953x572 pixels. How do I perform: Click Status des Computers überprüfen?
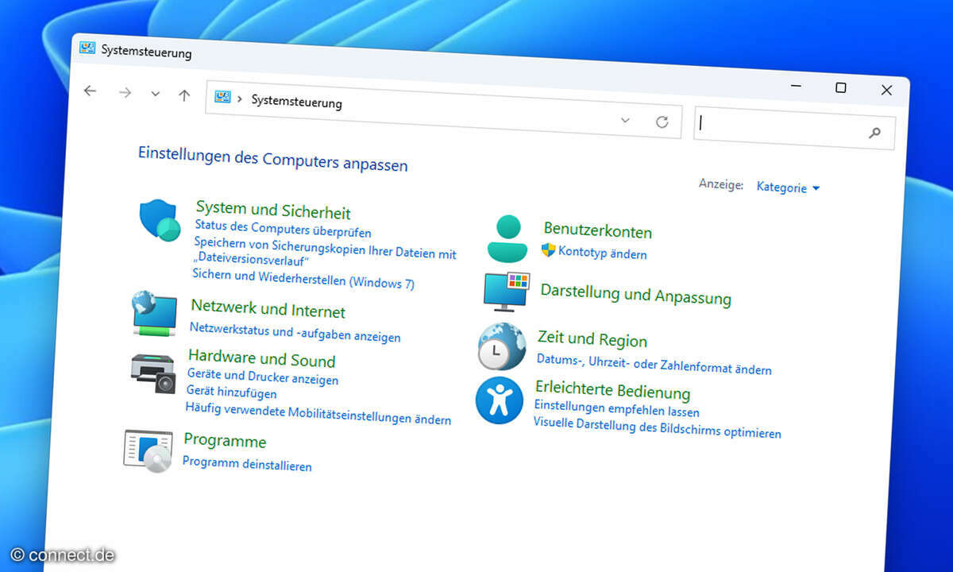(x=283, y=229)
